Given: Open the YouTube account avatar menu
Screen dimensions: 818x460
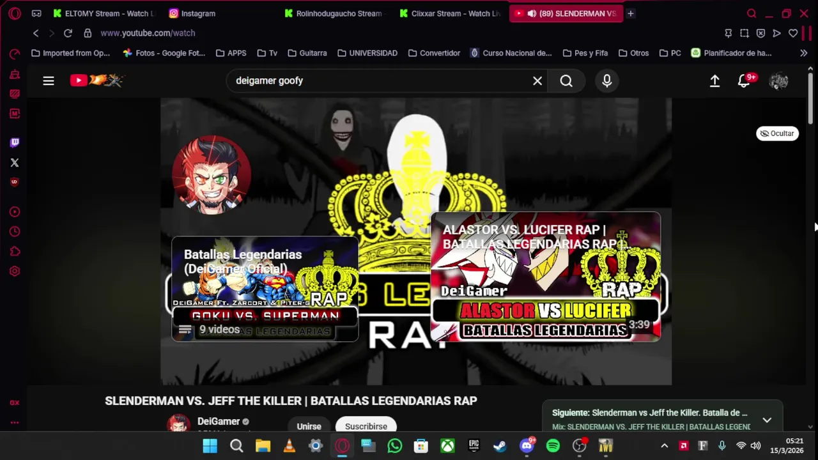Looking at the screenshot, I should (778, 81).
